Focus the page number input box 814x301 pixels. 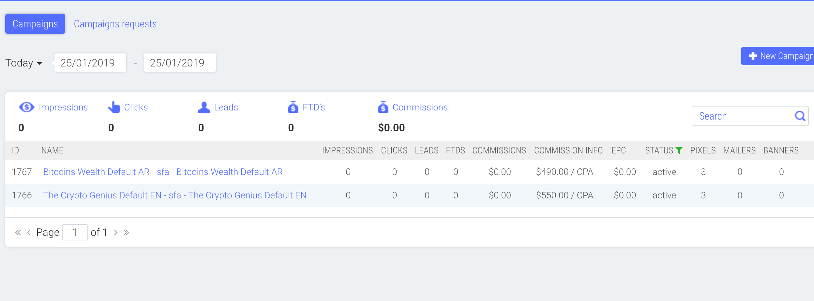75,232
